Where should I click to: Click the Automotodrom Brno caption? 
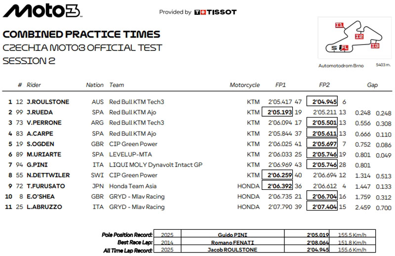pyautogui.click(x=340, y=65)
